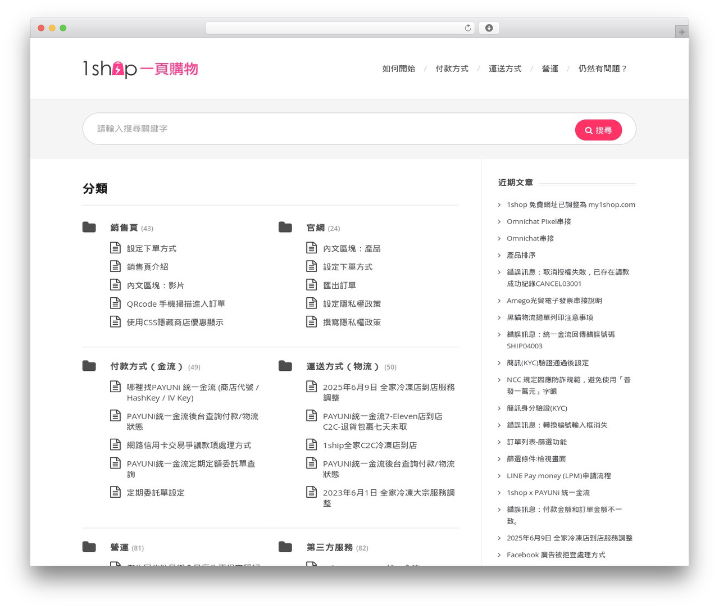Viewport: 719px width, 609px height.
Task: Open recent post Omnichat Pixel串接
Action: point(539,221)
